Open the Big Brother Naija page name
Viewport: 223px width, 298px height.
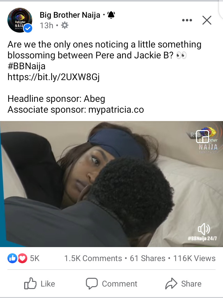70,15
